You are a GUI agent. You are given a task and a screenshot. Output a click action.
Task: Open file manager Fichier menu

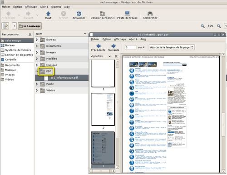6,7
